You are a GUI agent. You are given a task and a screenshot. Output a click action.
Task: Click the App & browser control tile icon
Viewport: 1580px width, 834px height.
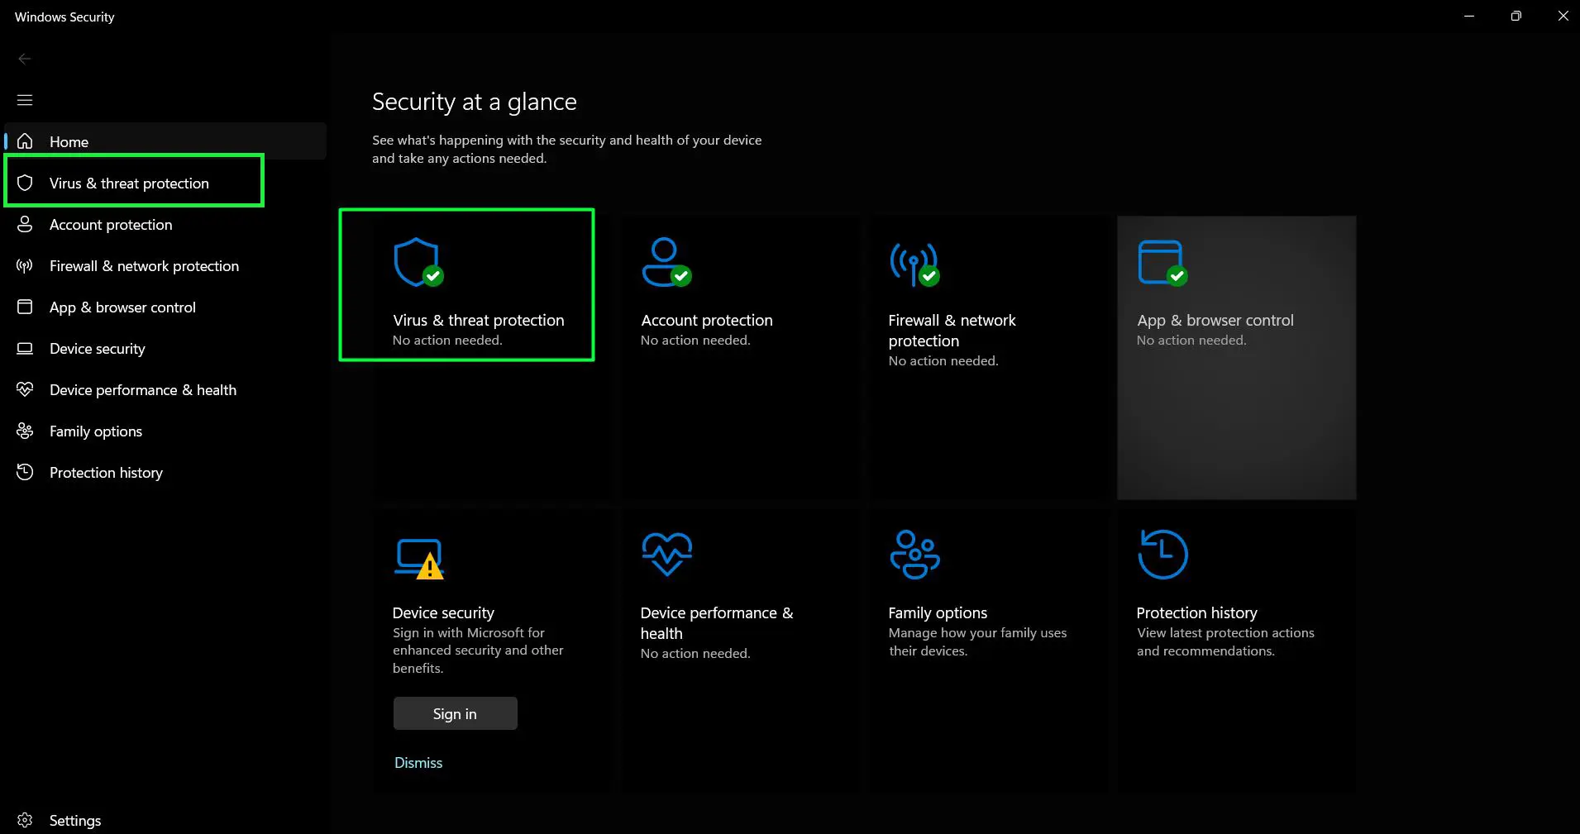pos(1162,263)
